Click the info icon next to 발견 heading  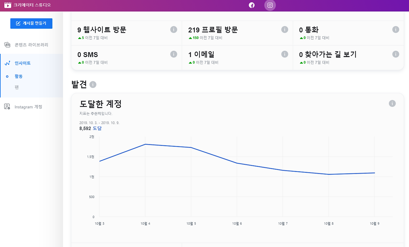click(93, 84)
